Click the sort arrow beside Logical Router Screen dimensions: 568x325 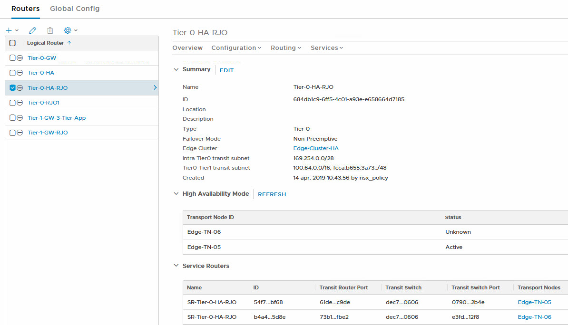[69, 43]
